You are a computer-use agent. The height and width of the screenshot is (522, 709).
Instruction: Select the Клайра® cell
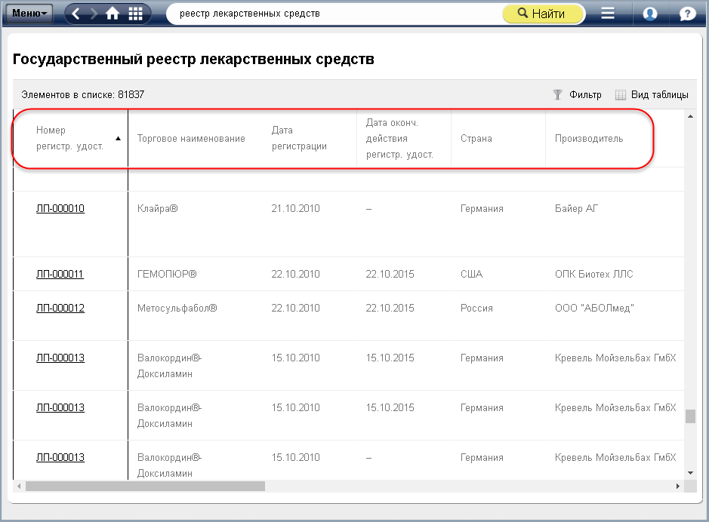157,209
